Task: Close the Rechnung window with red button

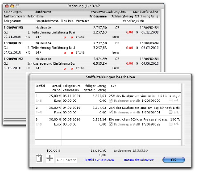Action: pos(7,6)
